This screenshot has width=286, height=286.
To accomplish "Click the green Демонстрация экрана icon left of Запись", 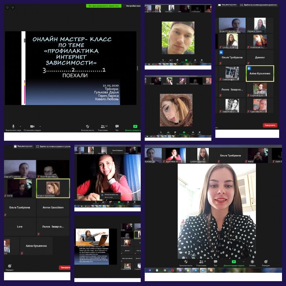I will coord(234,262).
